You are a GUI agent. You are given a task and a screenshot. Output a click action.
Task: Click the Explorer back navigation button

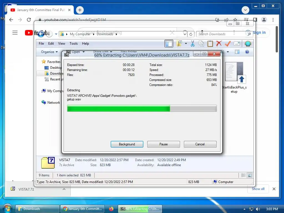click(x=41, y=34)
